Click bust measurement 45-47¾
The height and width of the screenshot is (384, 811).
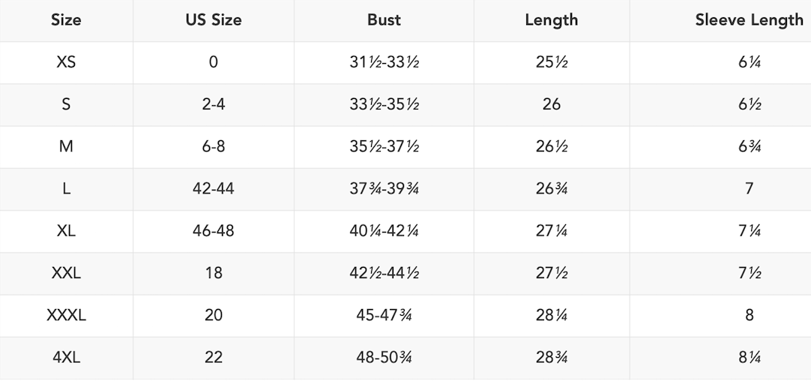[x=384, y=315]
